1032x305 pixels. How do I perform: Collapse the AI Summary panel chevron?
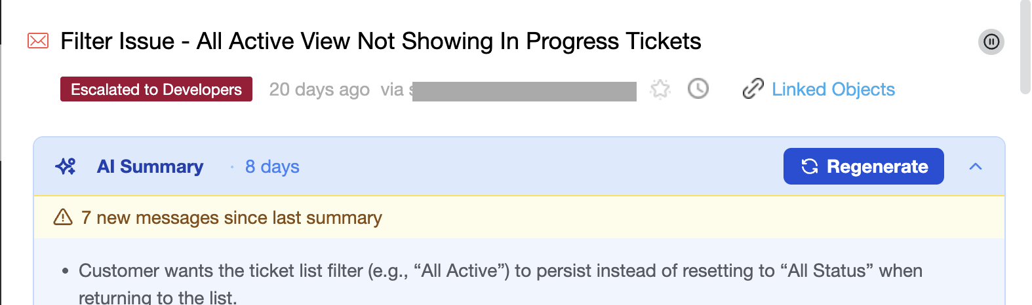point(976,166)
